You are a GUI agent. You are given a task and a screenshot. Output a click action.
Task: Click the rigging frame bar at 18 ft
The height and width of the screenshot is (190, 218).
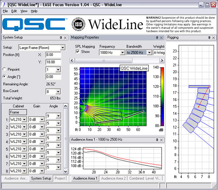199,86
